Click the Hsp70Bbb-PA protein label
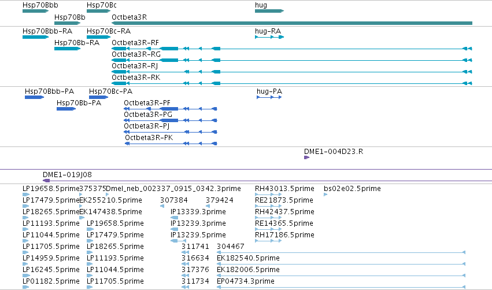The image size is (492, 290). (49, 91)
